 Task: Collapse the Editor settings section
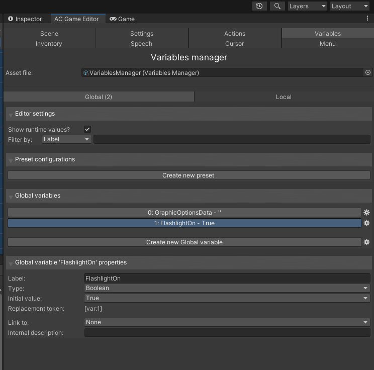click(x=189, y=114)
